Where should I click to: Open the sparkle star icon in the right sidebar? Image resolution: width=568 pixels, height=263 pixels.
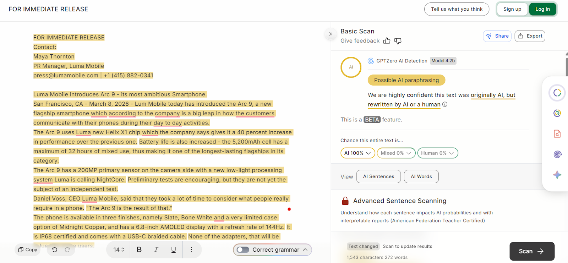[557, 175]
